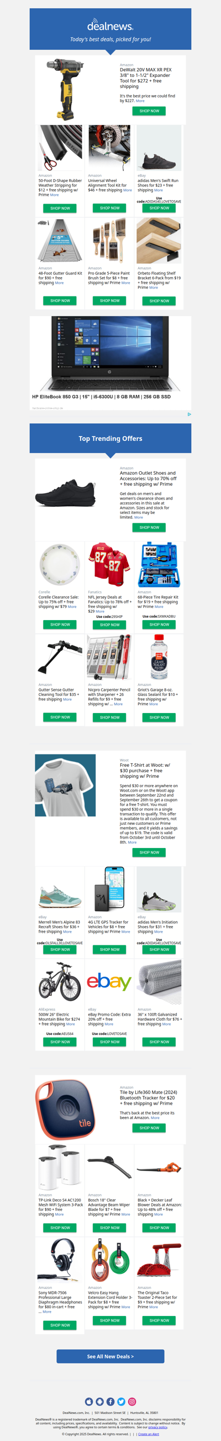Image resolution: width=221 pixels, height=1441 pixels.
Task: Open the Android app icon in footer
Action: [x=99, y=1401]
